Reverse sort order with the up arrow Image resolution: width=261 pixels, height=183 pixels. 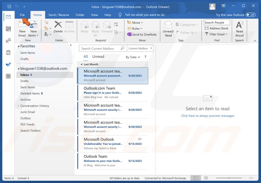click(145, 57)
